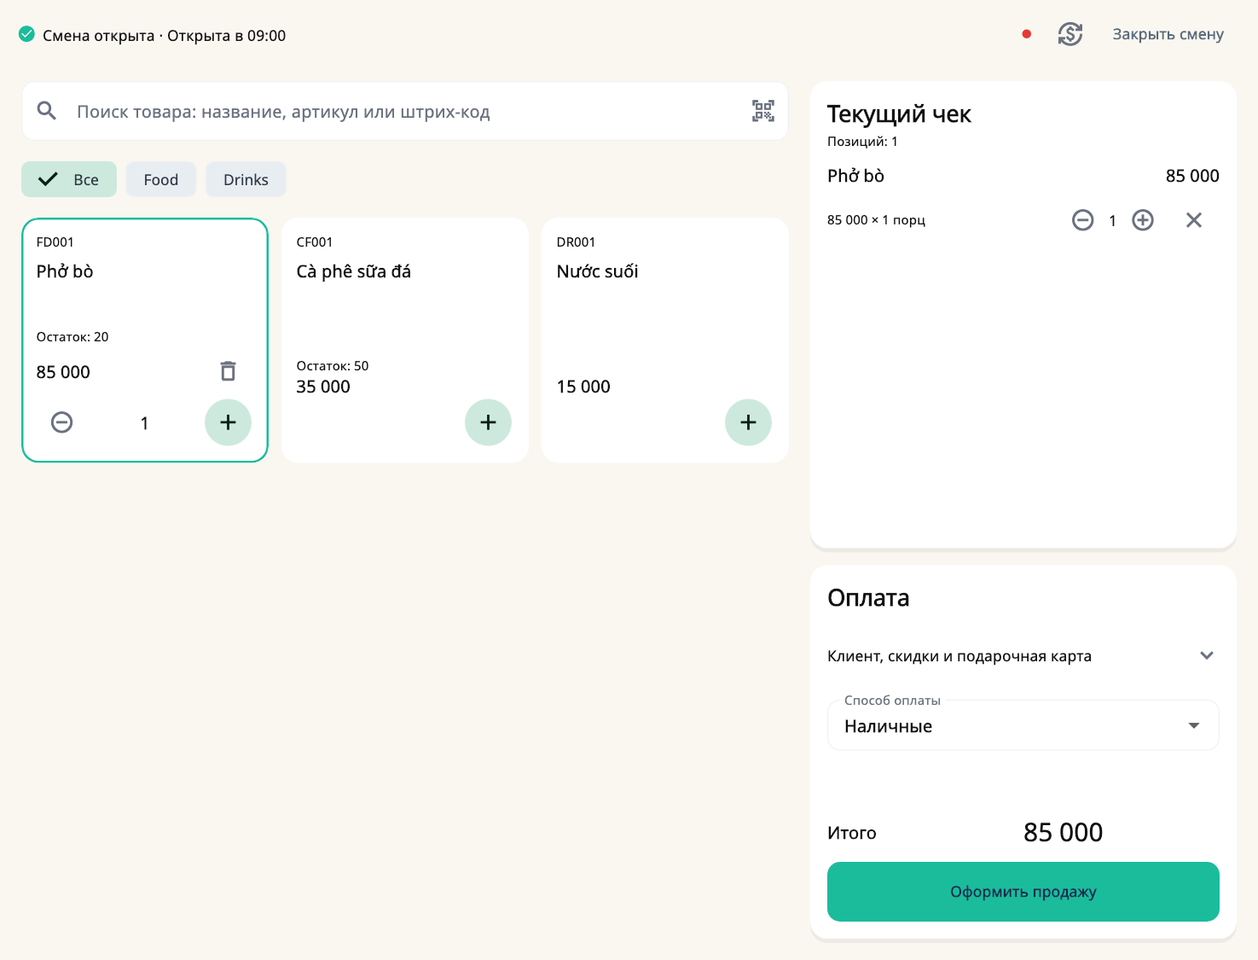1258x960 pixels.
Task: Decrease quantity in the receipt line
Action: (1083, 220)
